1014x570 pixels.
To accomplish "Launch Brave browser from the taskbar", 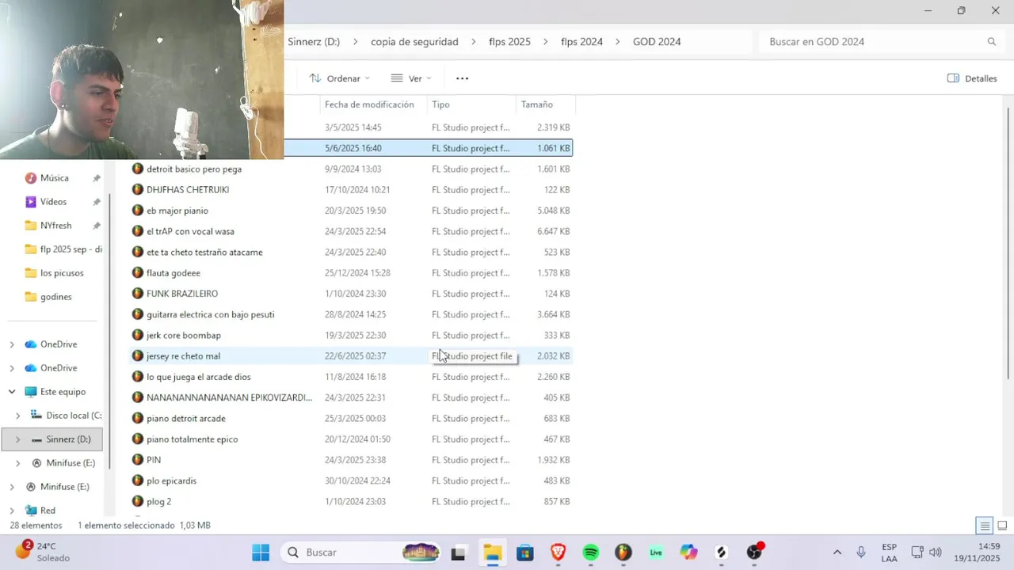I will click(x=558, y=553).
